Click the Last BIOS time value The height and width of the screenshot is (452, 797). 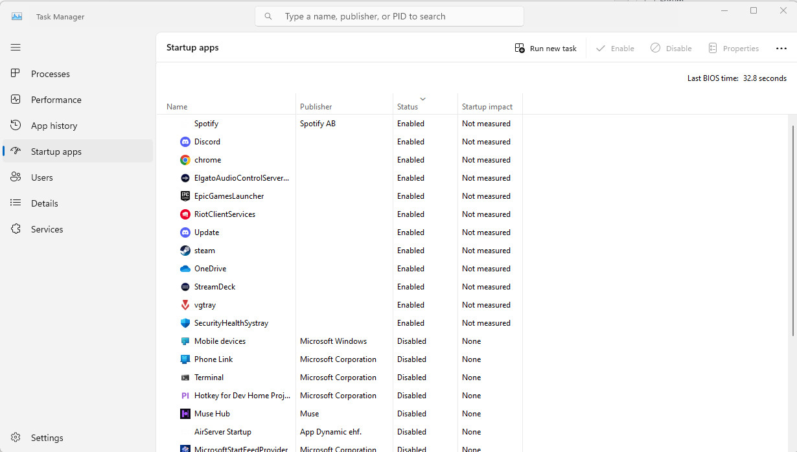(765, 78)
